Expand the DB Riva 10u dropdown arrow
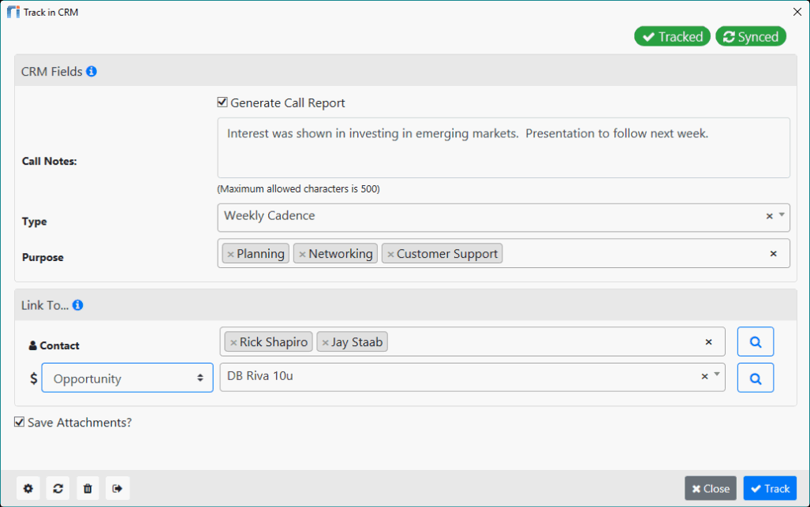 pos(717,375)
